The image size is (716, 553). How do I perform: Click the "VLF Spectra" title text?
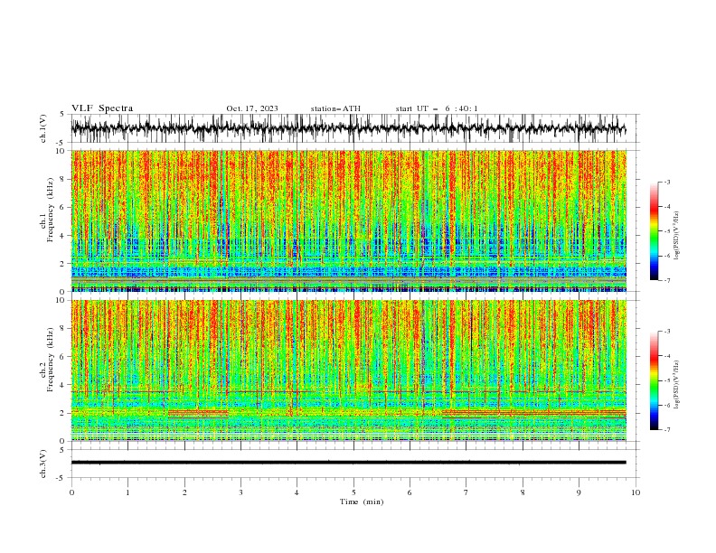point(102,108)
